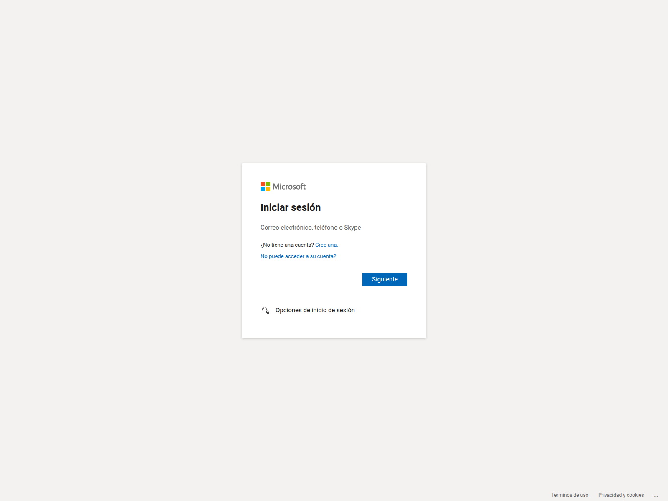668x501 pixels.
Task: Focus the email, phone or Skype field
Action: click(334, 228)
